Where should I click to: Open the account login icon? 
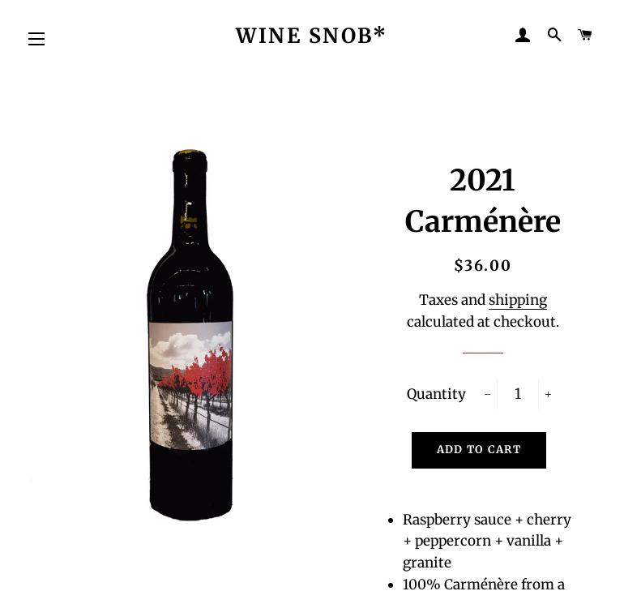[x=523, y=35]
